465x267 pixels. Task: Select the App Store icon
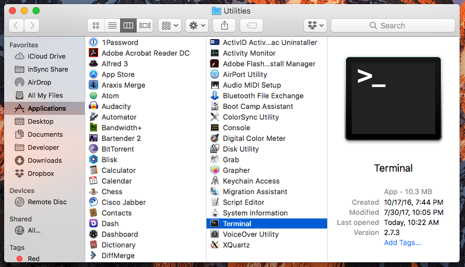[x=93, y=74]
